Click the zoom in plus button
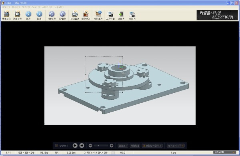 [x=112, y=146]
